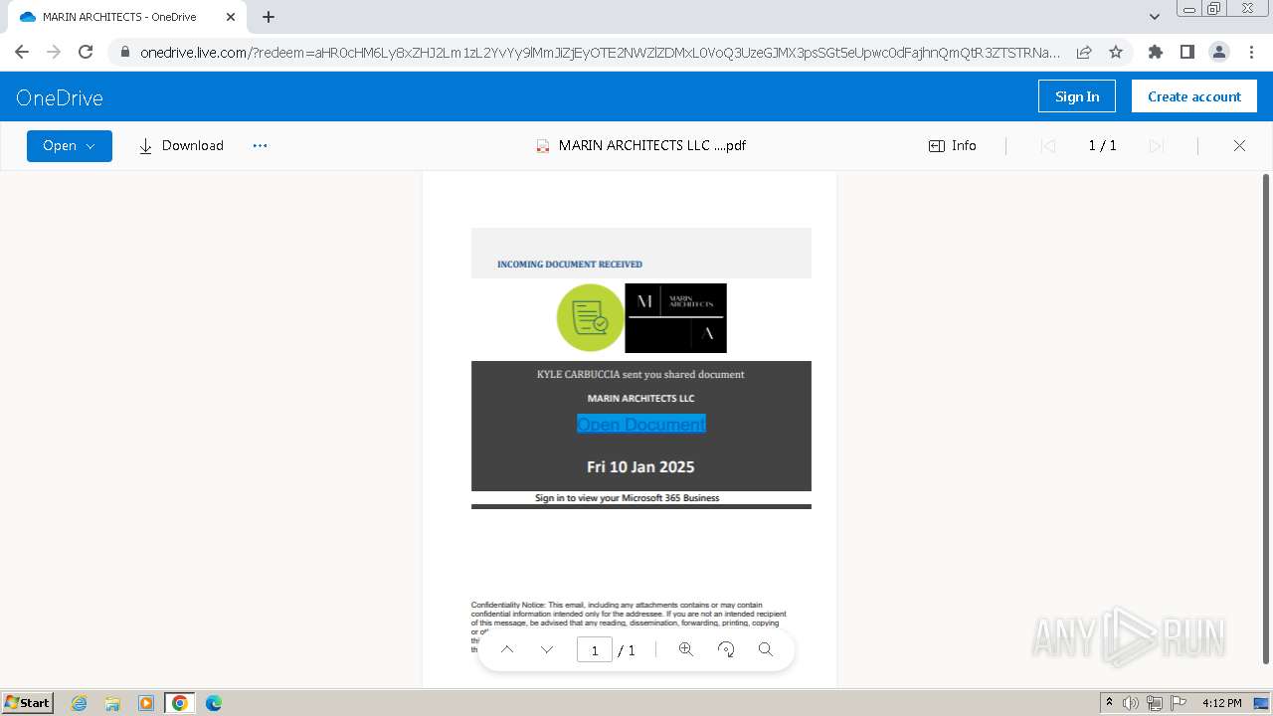The image size is (1273, 716).
Task: Show hidden system tray icons
Action: pyautogui.click(x=1109, y=703)
